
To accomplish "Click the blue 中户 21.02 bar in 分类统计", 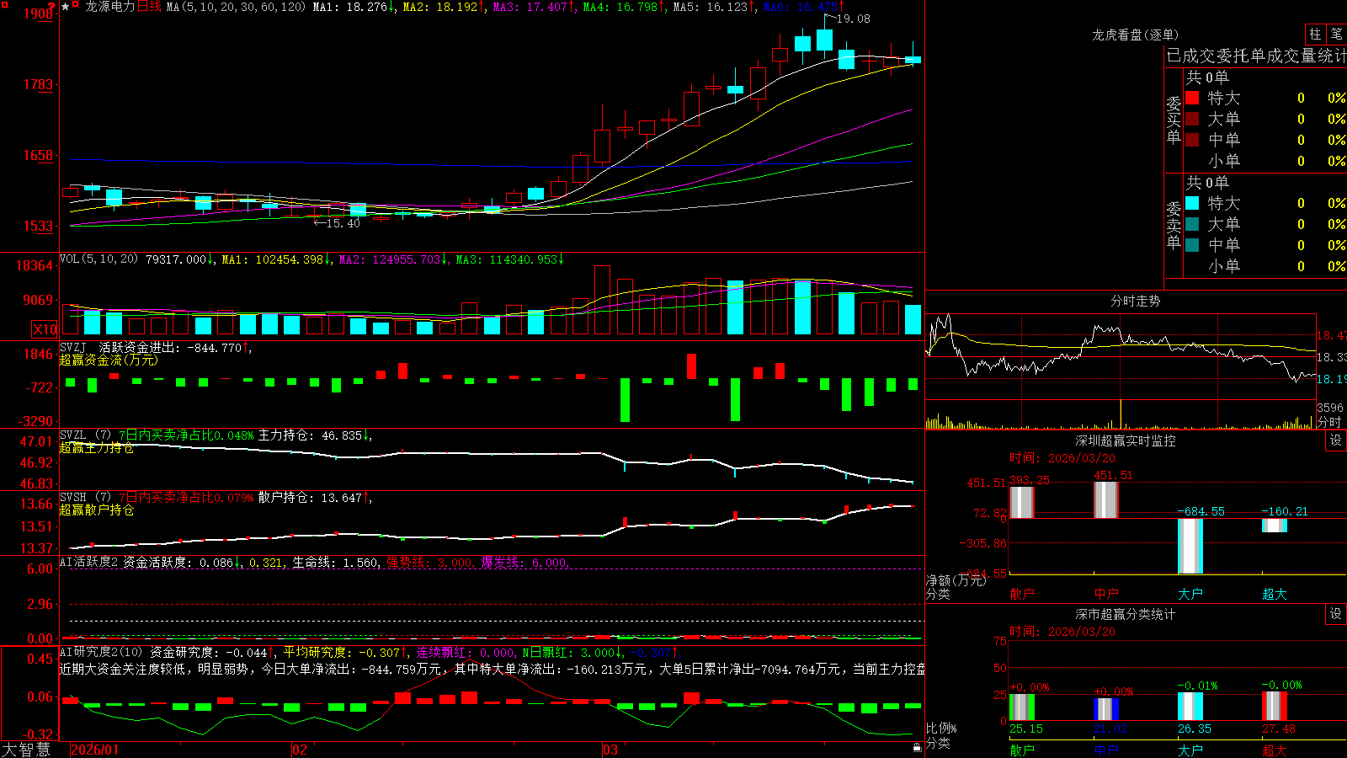I will [x=1106, y=709].
